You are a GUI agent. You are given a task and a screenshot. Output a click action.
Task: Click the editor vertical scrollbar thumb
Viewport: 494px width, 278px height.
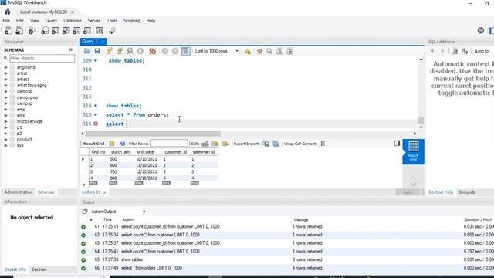(x=421, y=120)
